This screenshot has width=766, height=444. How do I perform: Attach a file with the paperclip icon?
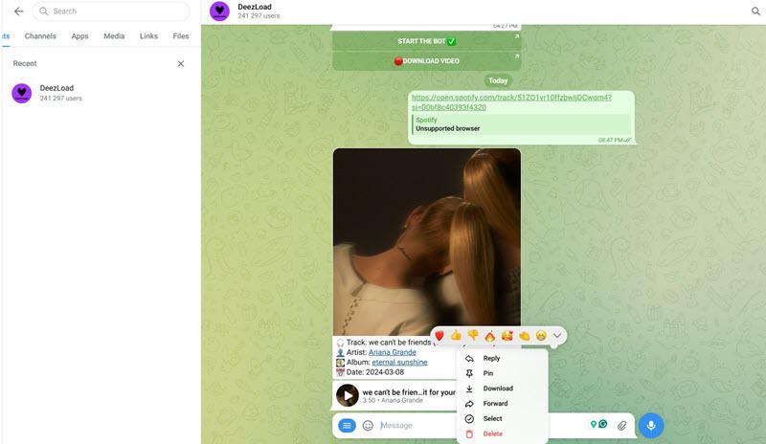coord(621,426)
